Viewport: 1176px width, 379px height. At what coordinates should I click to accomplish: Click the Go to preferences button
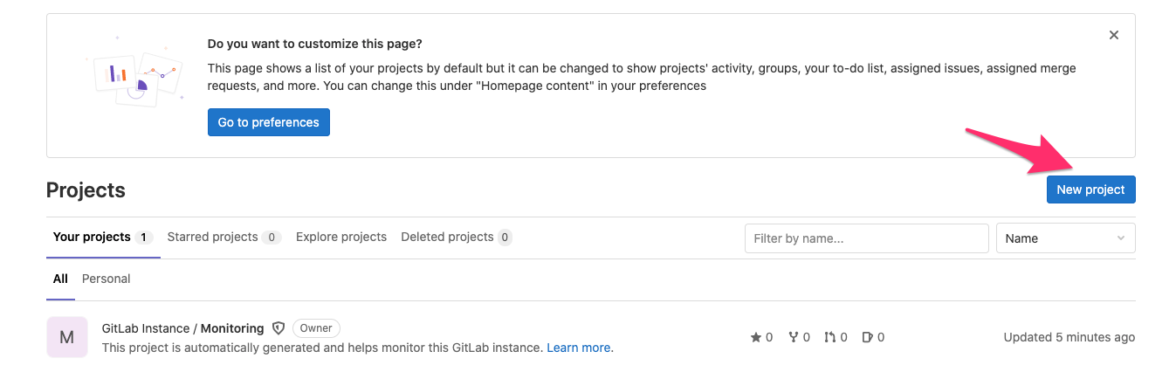pos(269,122)
